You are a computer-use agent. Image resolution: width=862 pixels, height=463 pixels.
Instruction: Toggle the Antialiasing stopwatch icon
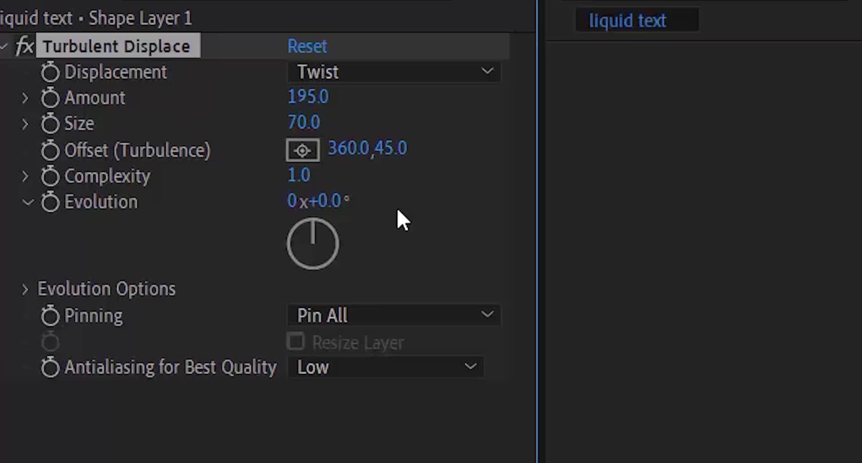pos(50,367)
